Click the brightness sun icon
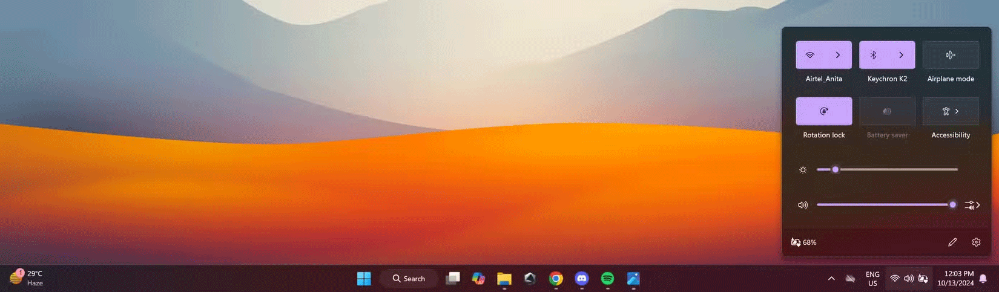999x292 pixels. click(803, 170)
